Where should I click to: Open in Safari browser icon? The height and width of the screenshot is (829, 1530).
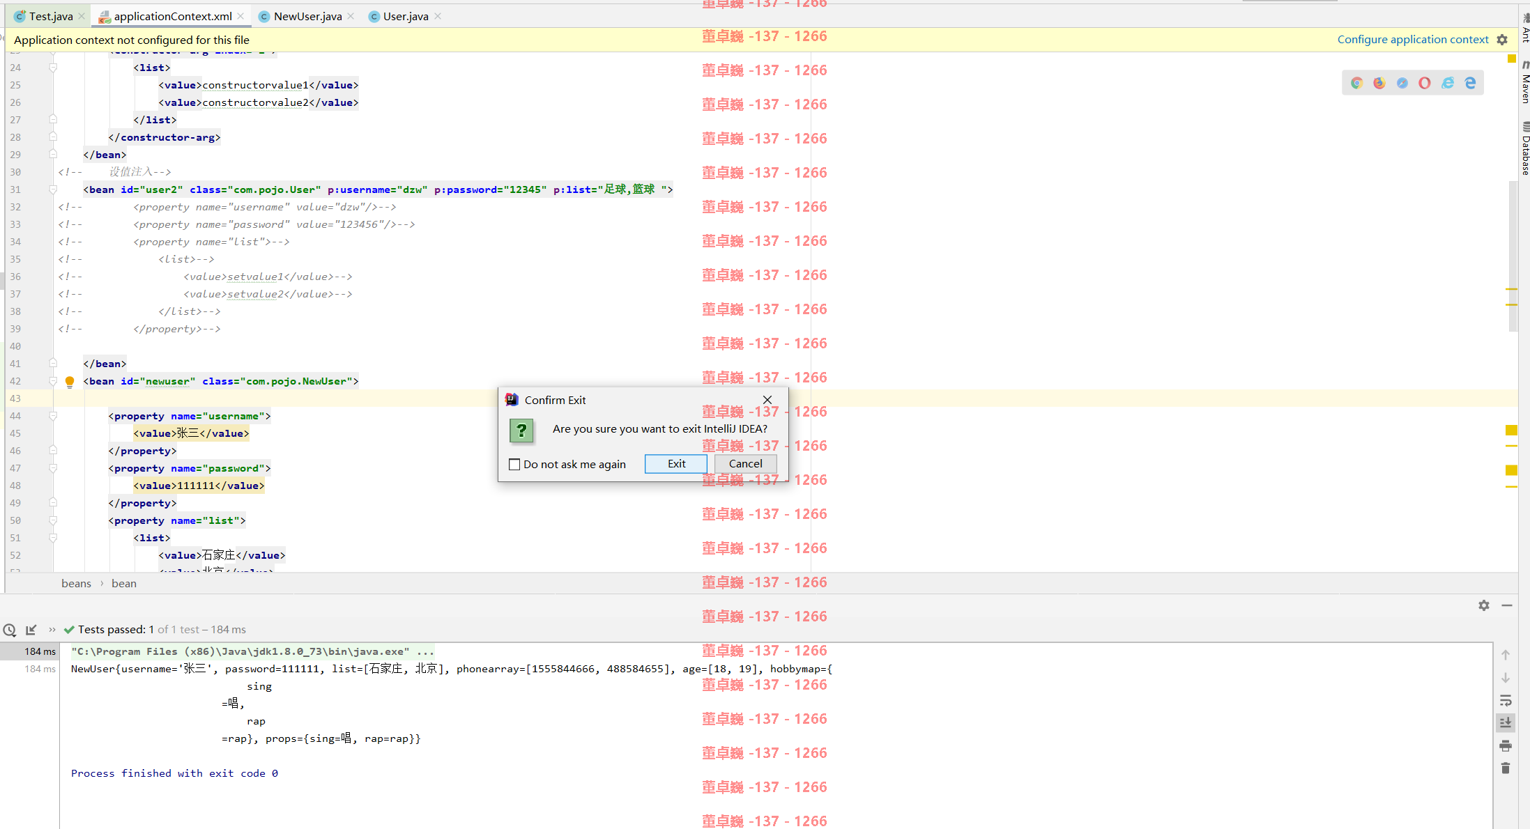click(x=1402, y=83)
